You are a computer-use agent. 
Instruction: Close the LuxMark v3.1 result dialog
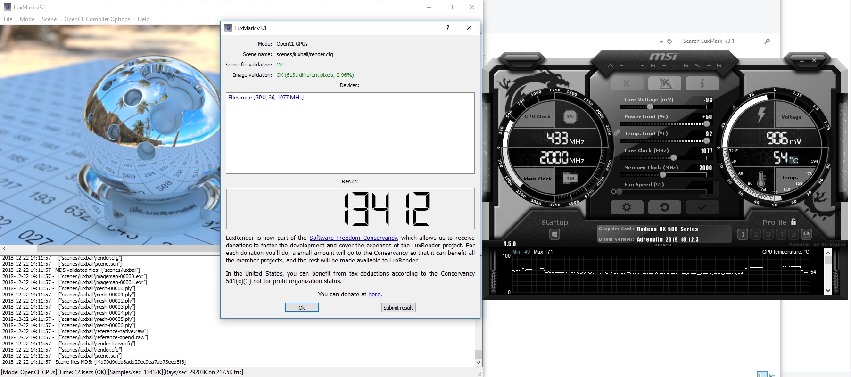pyautogui.click(x=469, y=28)
